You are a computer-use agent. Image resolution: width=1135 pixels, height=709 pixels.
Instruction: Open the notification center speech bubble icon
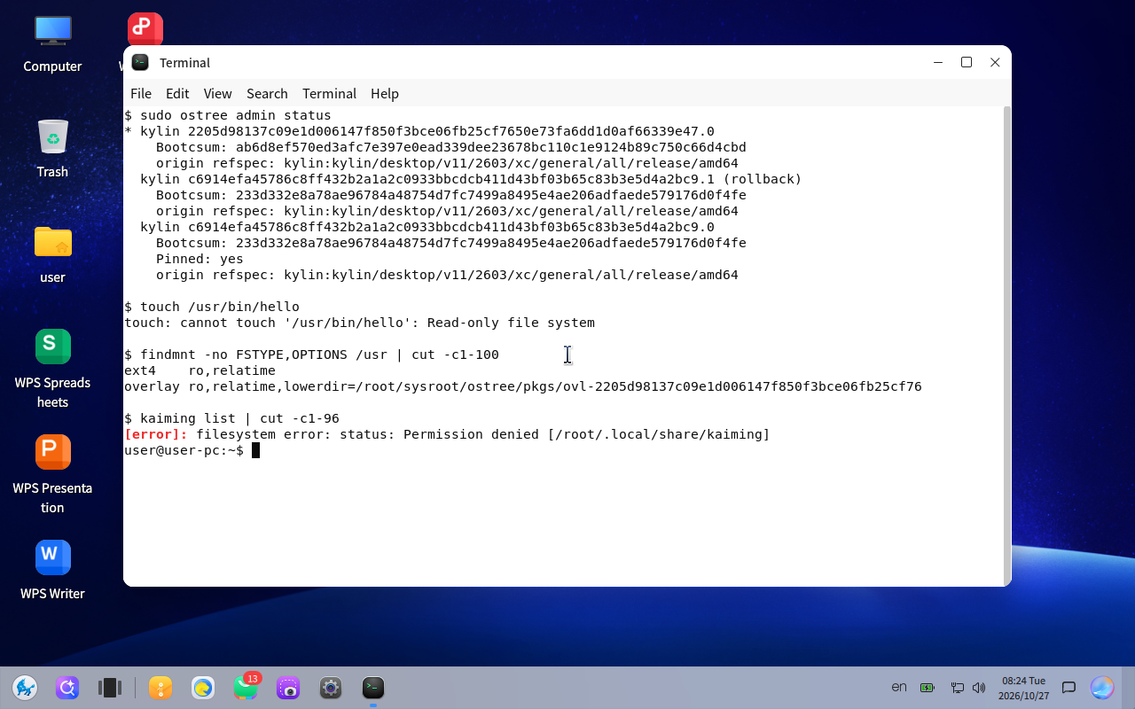tap(1069, 688)
